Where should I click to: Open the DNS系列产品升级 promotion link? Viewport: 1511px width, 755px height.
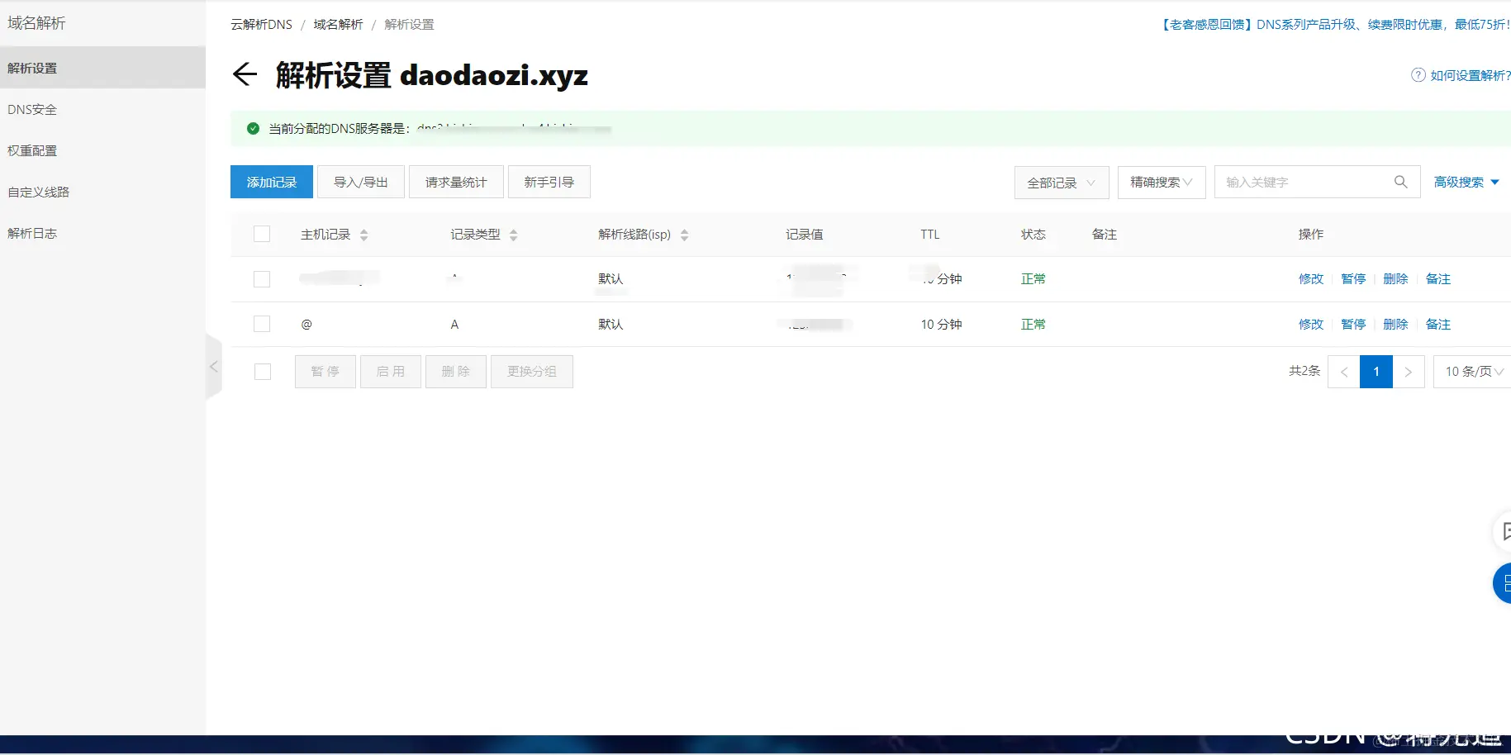(x=1335, y=25)
